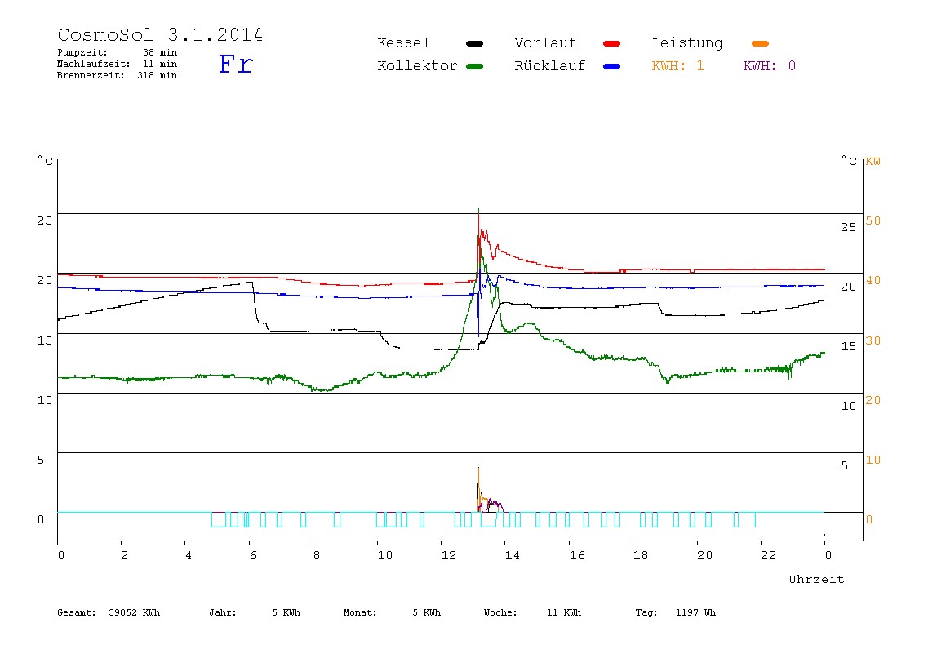Click the x-axis hour label '18'

click(x=641, y=555)
